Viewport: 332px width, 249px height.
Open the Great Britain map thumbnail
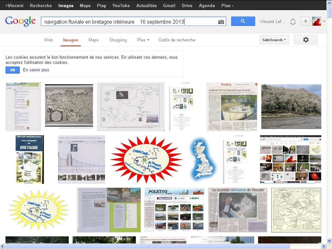(x=203, y=160)
